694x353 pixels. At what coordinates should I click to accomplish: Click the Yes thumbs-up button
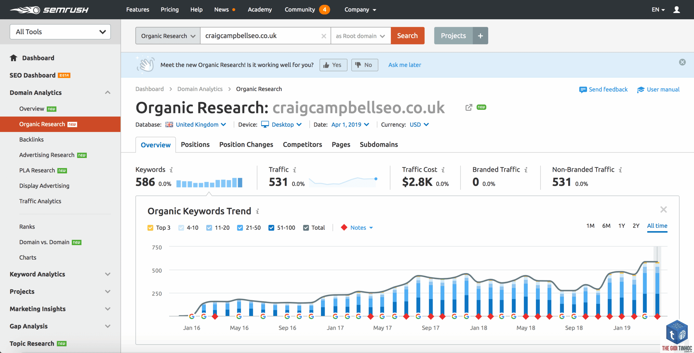tap(333, 65)
